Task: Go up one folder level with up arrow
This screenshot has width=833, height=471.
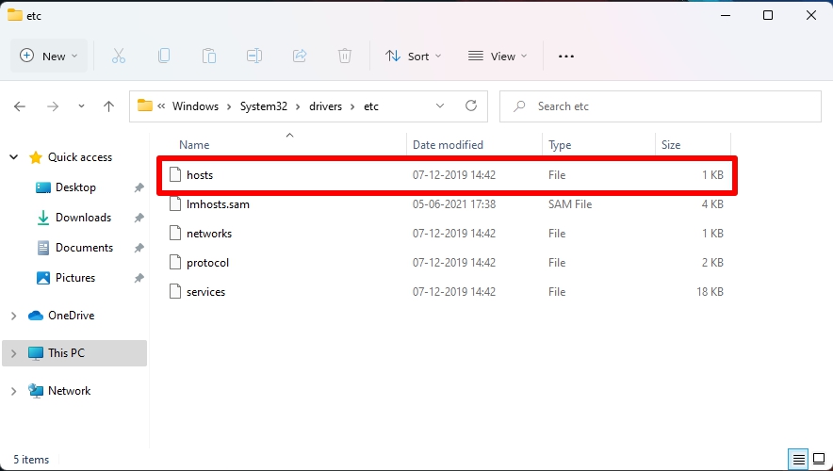Action: click(x=109, y=106)
